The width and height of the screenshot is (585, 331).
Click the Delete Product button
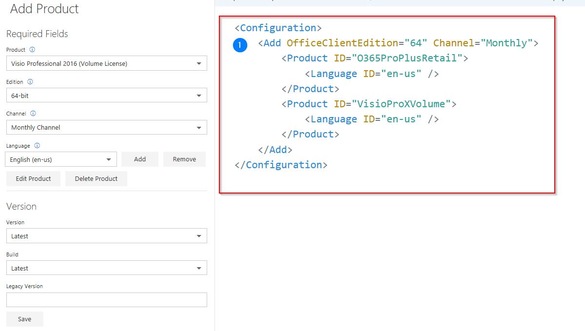pyautogui.click(x=96, y=178)
